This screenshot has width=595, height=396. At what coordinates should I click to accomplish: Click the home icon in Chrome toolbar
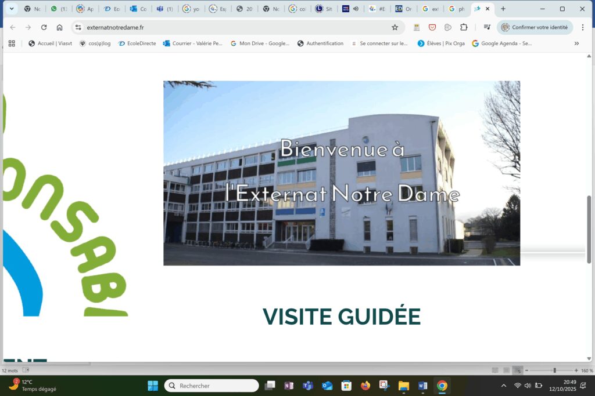[59, 27]
